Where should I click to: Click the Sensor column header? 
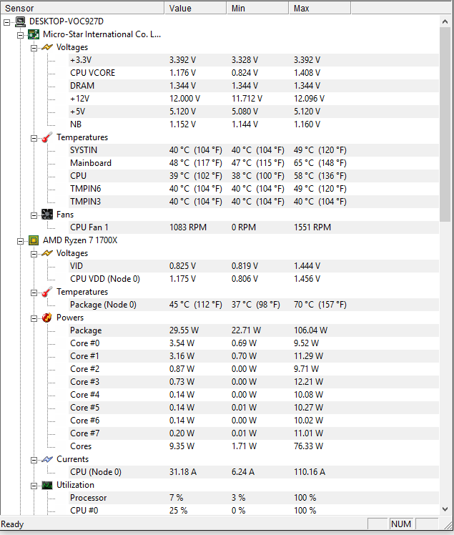82,8
